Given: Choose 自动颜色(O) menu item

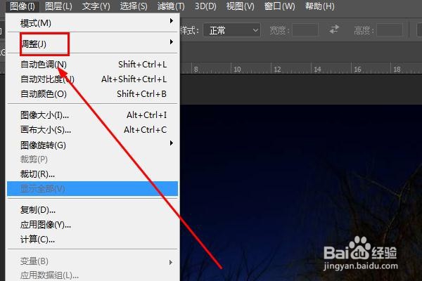Looking at the screenshot, I should (x=92, y=94).
